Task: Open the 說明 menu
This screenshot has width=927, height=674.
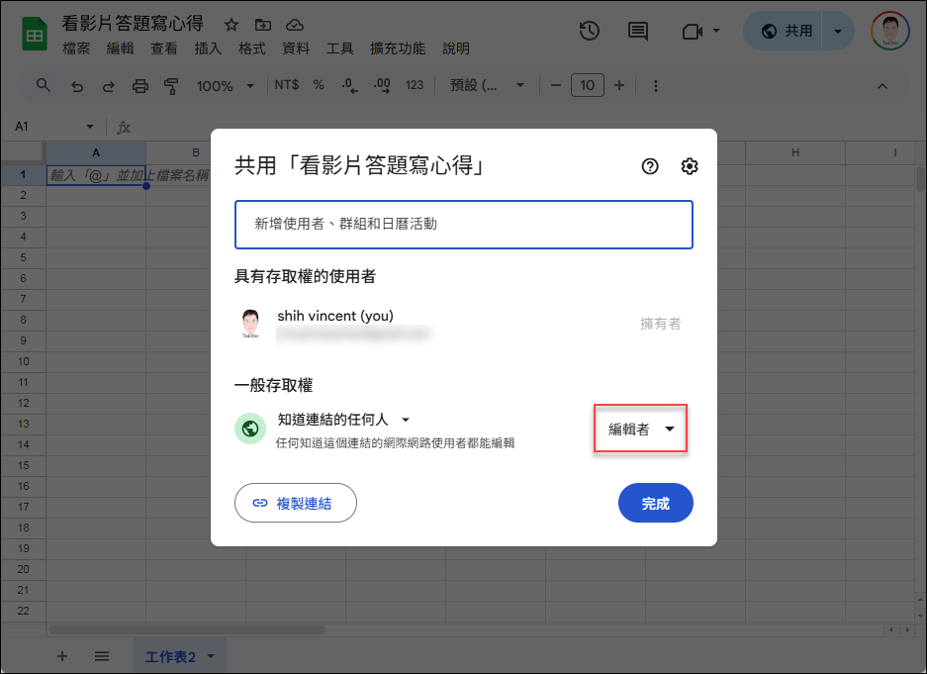Action: [455, 48]
